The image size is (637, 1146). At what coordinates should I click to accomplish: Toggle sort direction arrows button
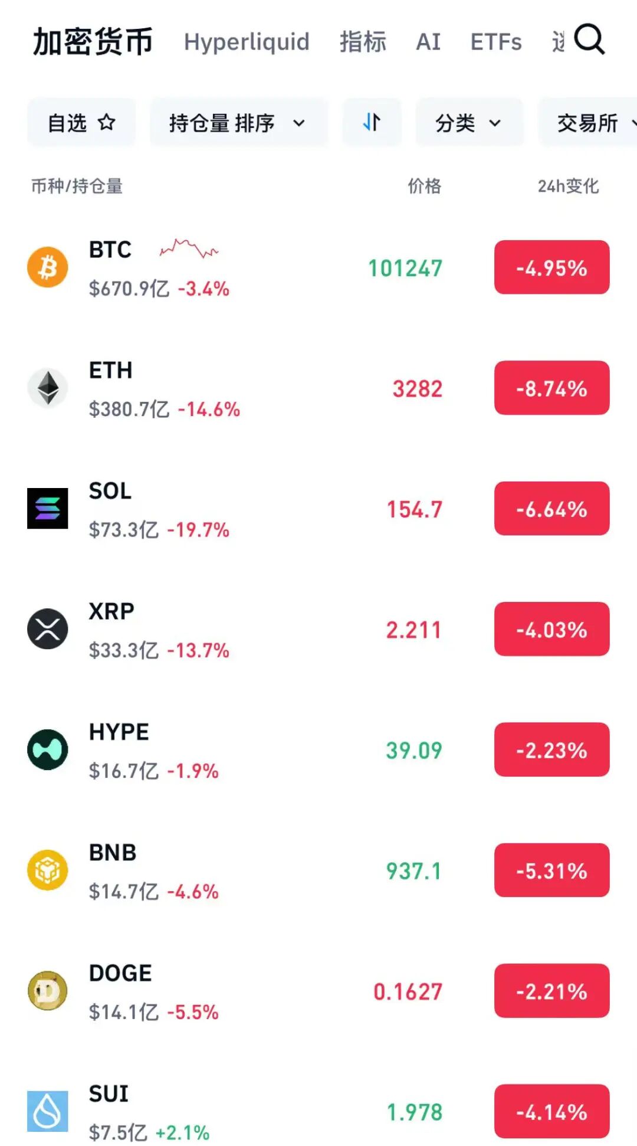click(372, 123)
